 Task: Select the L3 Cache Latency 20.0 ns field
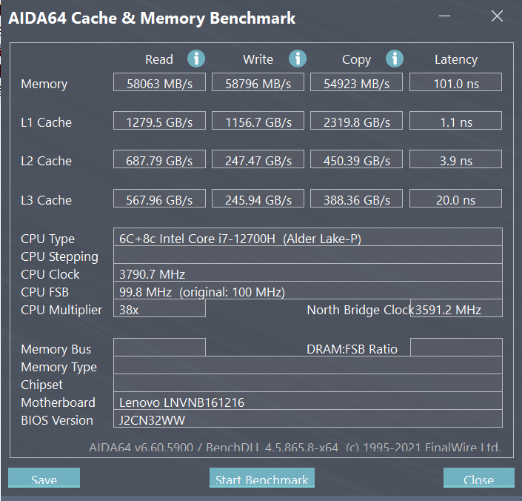coord(455,199)
